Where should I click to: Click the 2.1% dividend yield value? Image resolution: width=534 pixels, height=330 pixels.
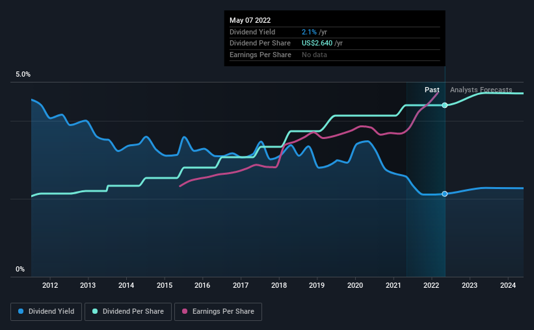click(x=309, y=32)
